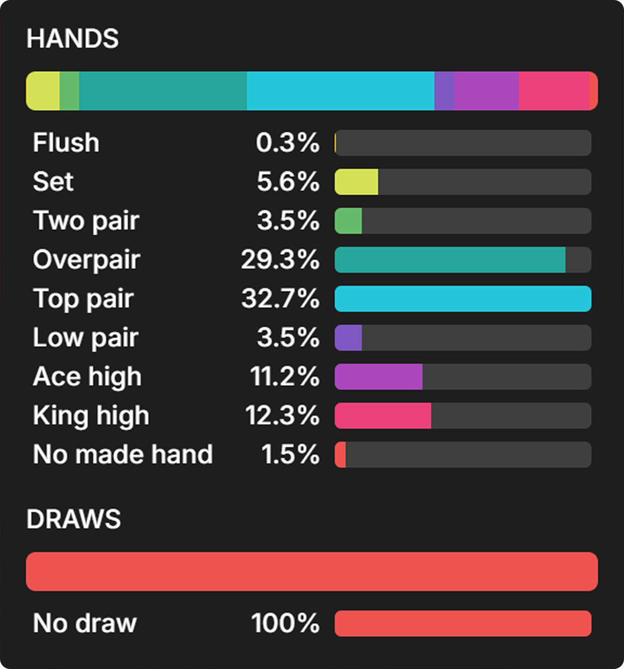Click the Top pair progress bar
The image size is (624, 669).
[463, 299]
